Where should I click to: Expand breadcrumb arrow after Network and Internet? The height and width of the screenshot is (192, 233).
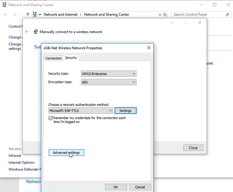pos(81,15)
